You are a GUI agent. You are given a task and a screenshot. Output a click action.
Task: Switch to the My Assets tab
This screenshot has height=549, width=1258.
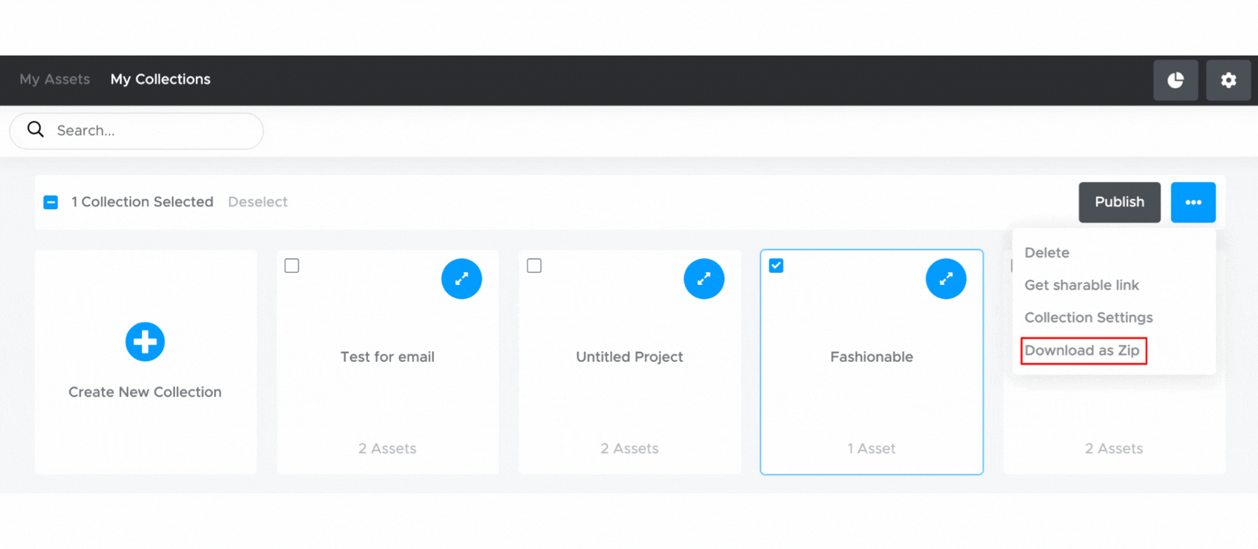coord(55,79)
